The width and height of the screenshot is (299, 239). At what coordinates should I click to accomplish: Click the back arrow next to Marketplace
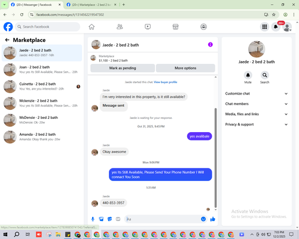tap(7, 40)
